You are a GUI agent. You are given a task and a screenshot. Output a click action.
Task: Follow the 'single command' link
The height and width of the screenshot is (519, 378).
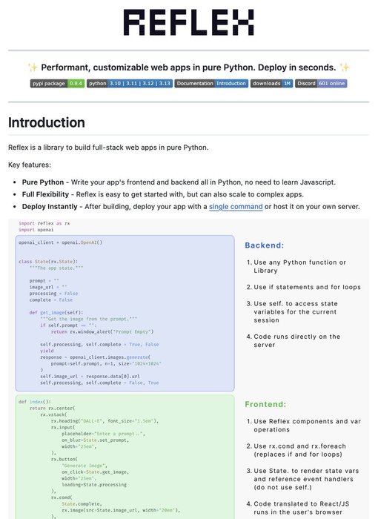point(236,207)
